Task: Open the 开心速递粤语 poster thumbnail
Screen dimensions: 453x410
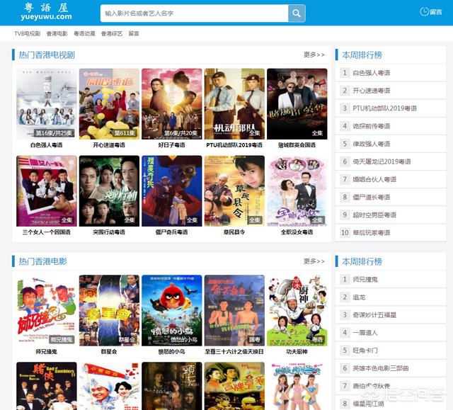Action: [x=109, y=104]
